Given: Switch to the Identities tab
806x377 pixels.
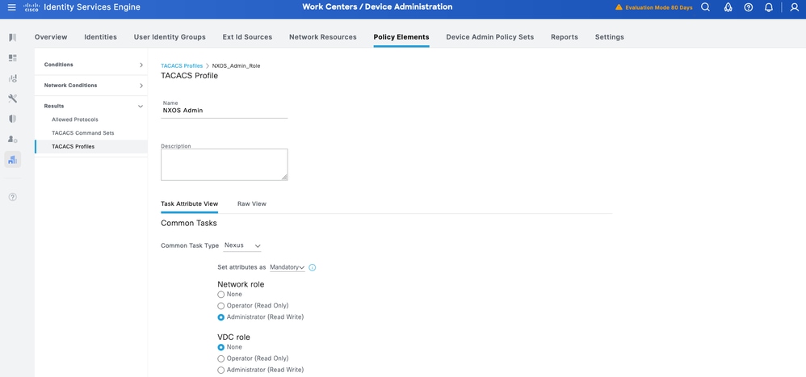Looking at the screenshot, I should [100, 37].
